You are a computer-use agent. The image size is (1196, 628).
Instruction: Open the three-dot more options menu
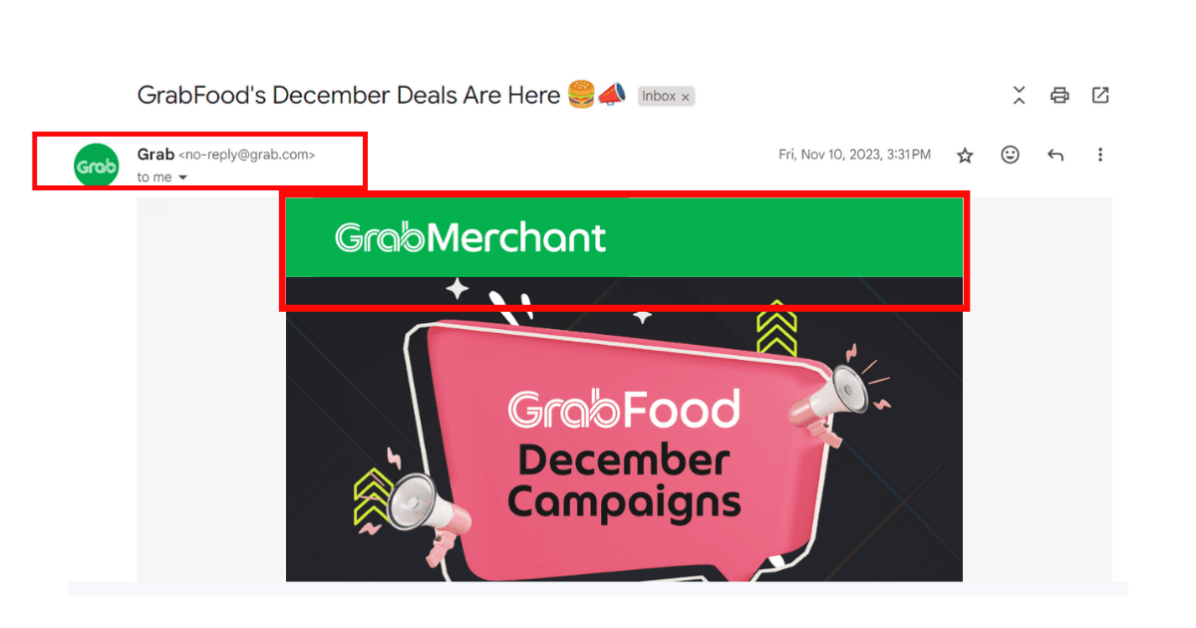tap(1100, 155)
